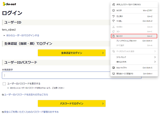
Task: Click the redo arrow icon
Action: point(114,21)
